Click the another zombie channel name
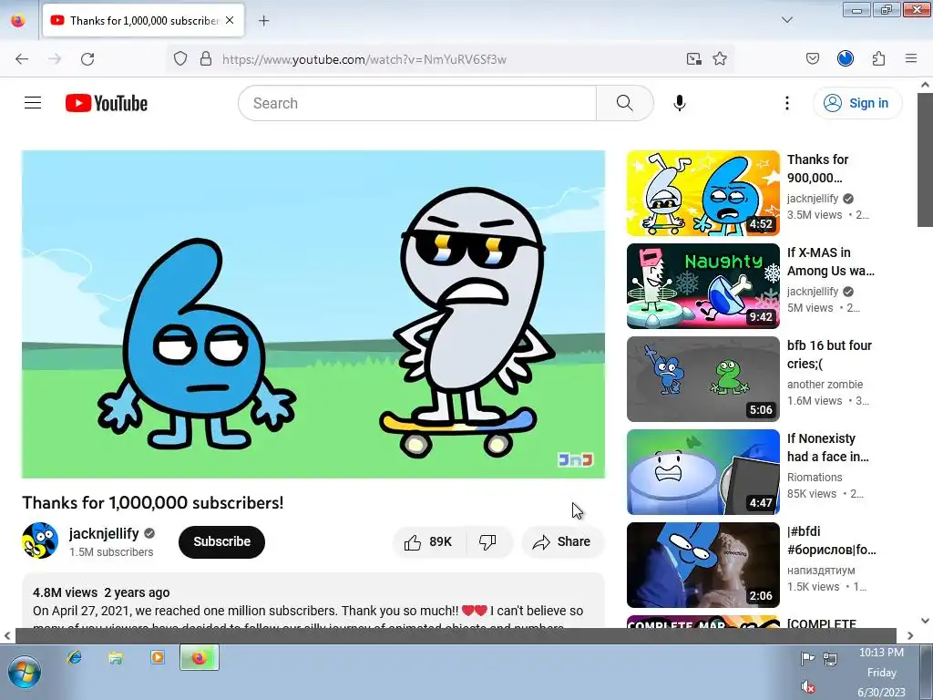Viewport: 933px width, 700px height. 825,385
